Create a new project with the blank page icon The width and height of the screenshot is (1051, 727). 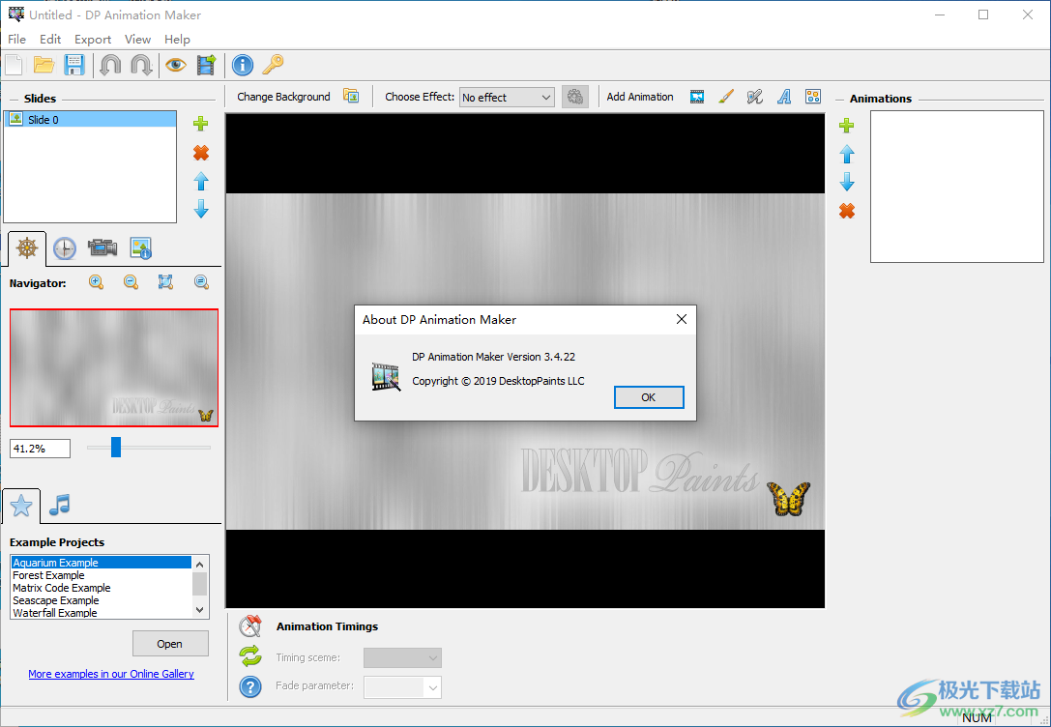coord(15,65)
